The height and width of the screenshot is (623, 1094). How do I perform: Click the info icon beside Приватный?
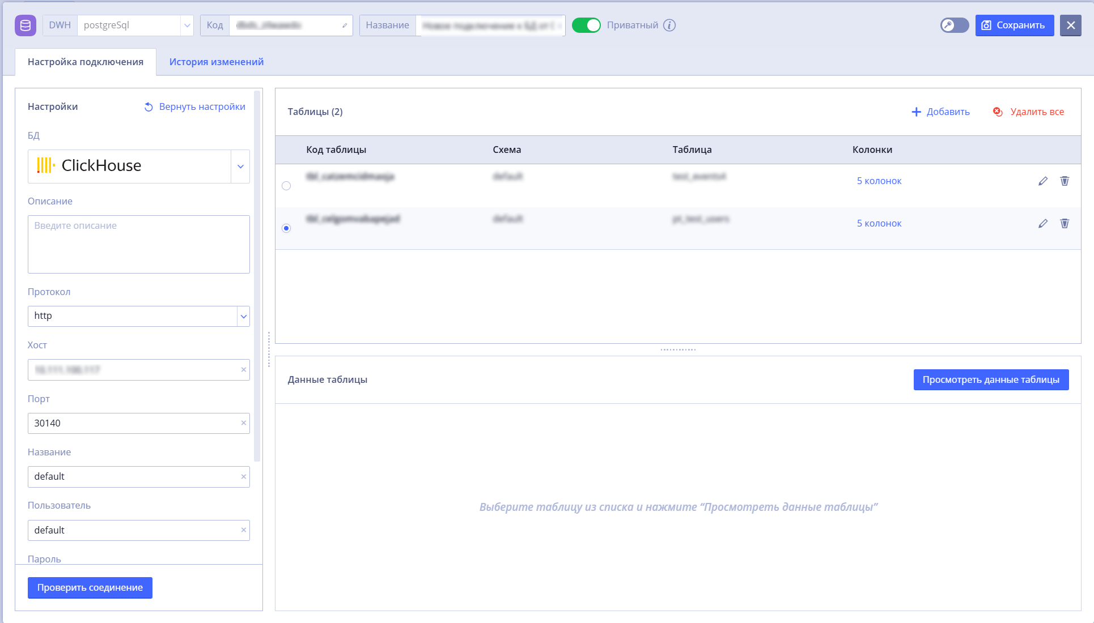(669, 25)
